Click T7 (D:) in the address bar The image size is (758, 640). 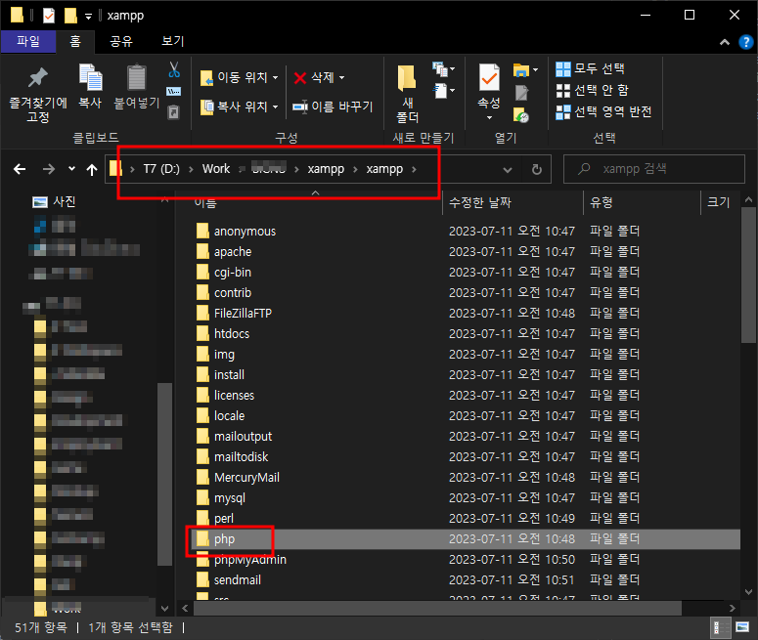[x=161, y=169]
